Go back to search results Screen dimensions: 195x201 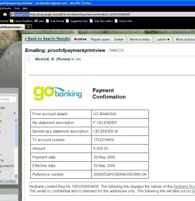[47, 39]
